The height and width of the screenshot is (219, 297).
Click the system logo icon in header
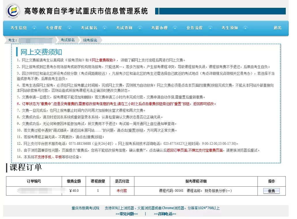tap(13, 11)
